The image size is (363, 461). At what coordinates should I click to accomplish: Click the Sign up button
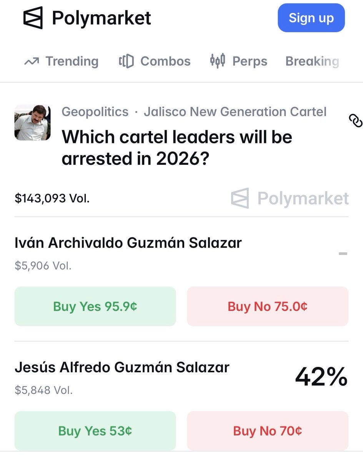point(311,18)
